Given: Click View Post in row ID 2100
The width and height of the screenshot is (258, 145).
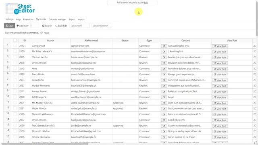Looking at the screenshot, I should click(x=220, y=52).
